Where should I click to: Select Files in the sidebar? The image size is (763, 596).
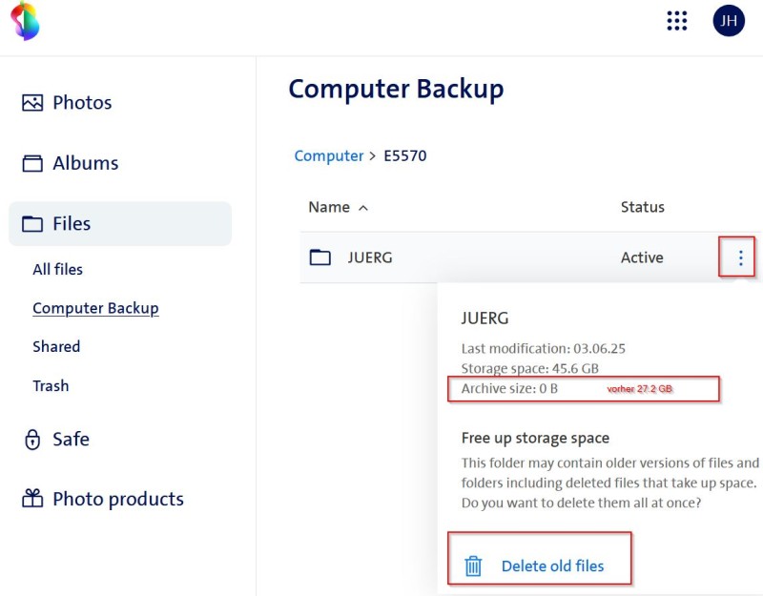coord(72,224)
